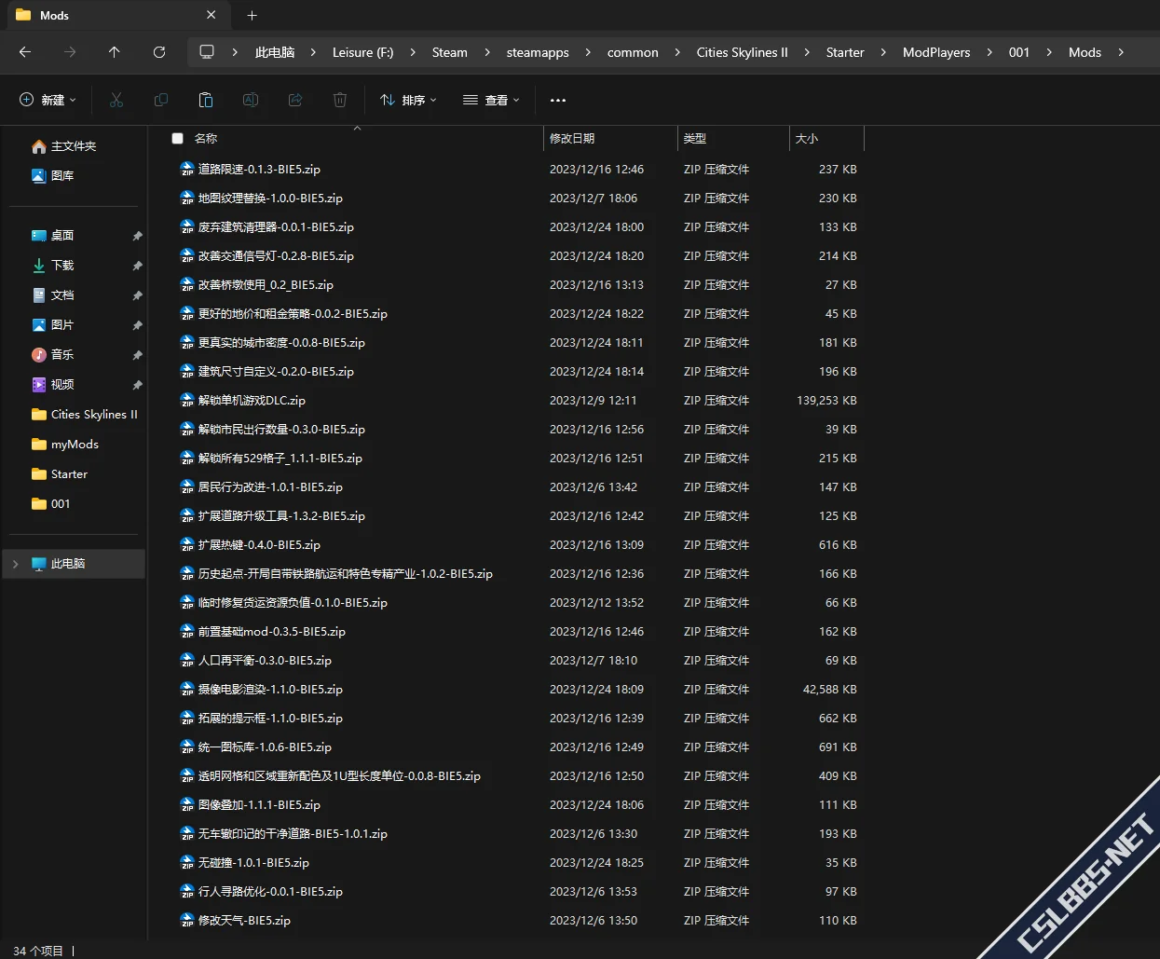This screenshot has width=1160, height=959.
Task: Refresh the current folder view
Action: coord(159,52)
